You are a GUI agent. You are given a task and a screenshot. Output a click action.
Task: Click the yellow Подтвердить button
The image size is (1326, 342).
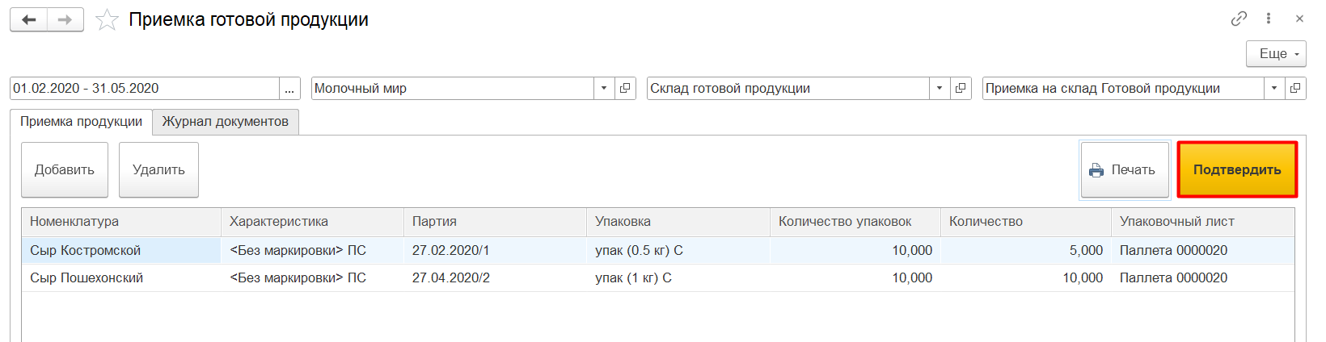1237,170
